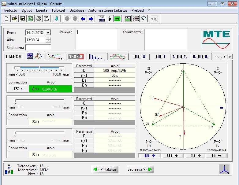Click the green double-arrow toolbar icon
This screenshot has height=185, width=239.
click(118, 19)
